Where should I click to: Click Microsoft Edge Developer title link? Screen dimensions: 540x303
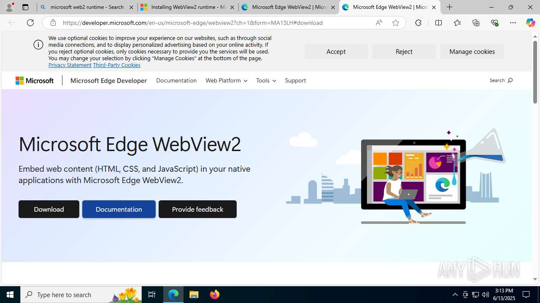point(108,80)
